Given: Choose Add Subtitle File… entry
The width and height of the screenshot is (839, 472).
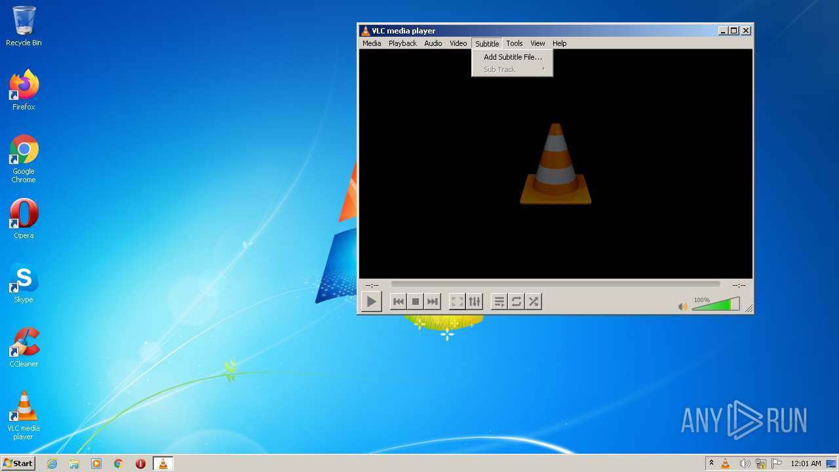Looking at the screenshot, I should click(x=513, y=57).
